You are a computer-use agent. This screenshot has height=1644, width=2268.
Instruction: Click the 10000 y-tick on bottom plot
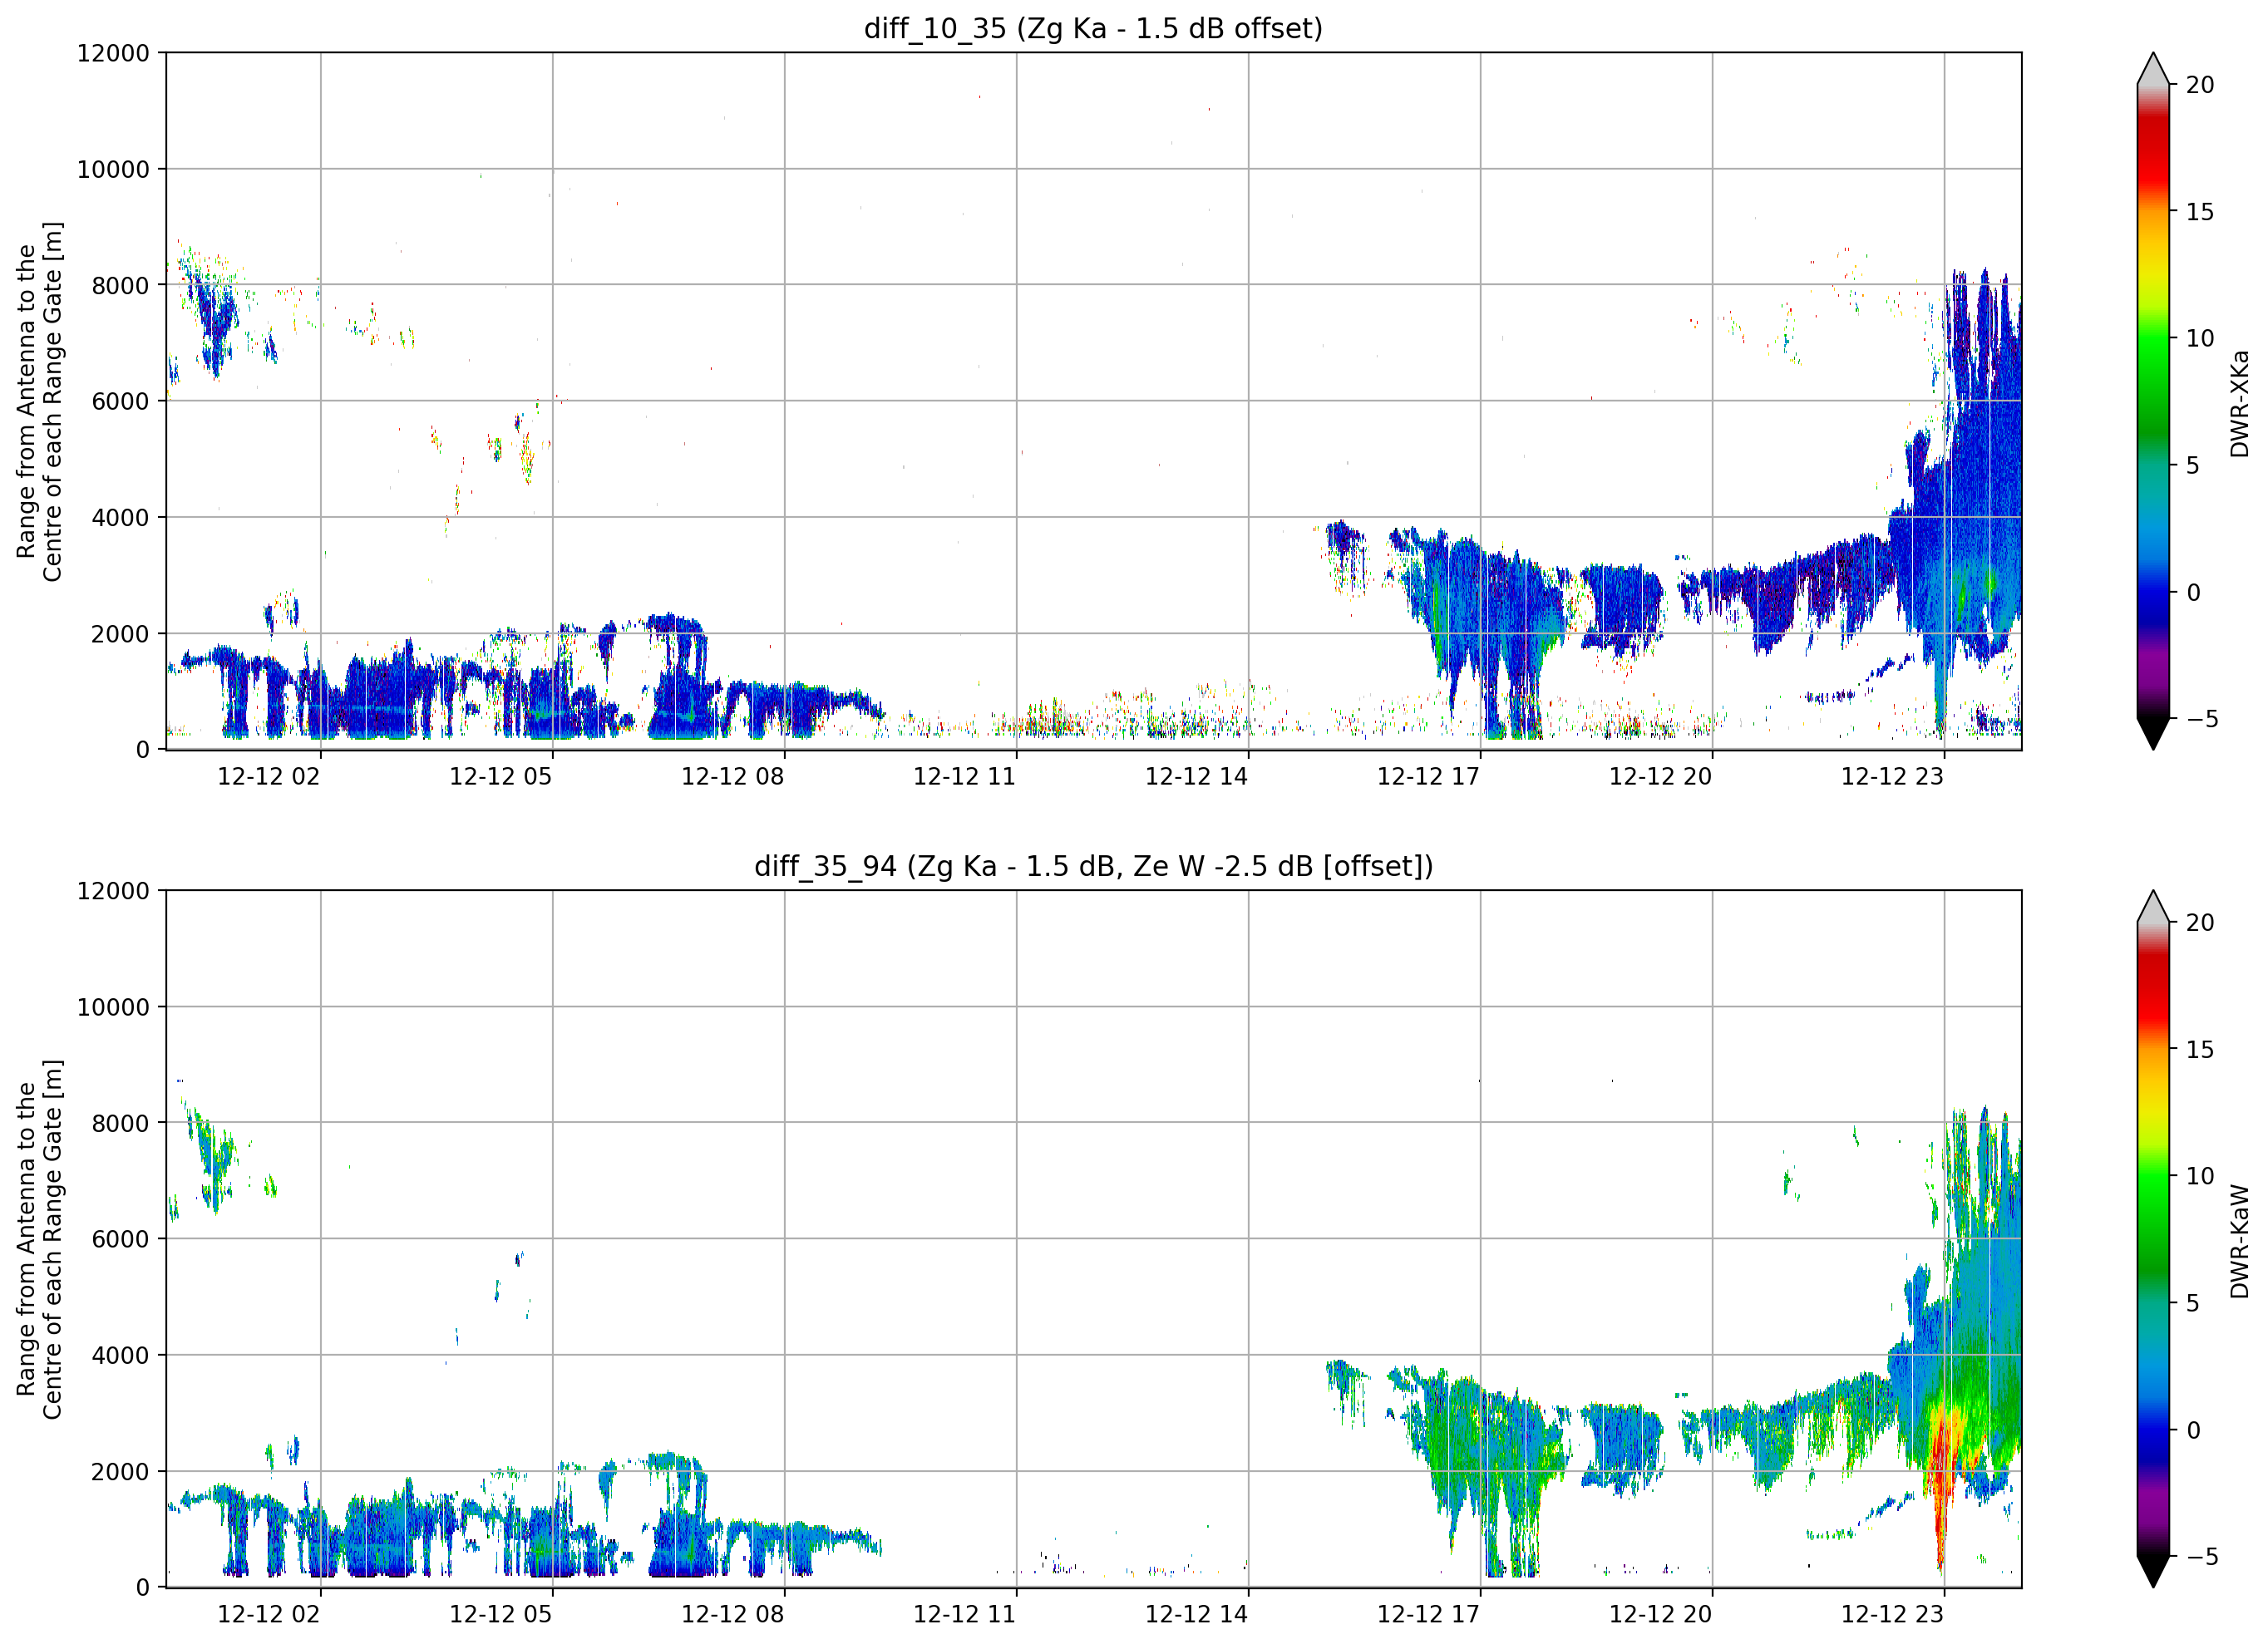click(113, 1008)
